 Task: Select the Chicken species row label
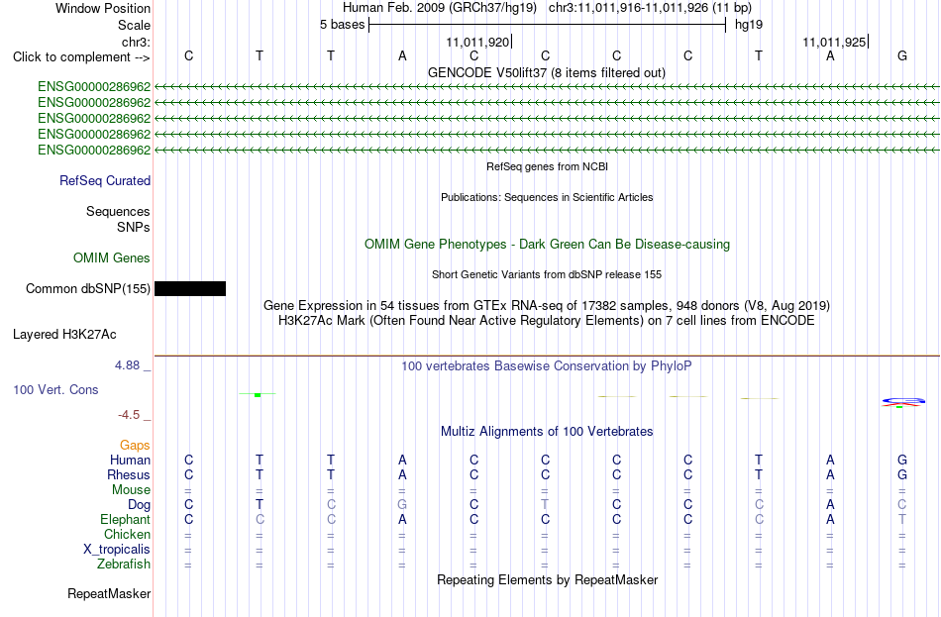pyautogui.click(x=127, y=534)
